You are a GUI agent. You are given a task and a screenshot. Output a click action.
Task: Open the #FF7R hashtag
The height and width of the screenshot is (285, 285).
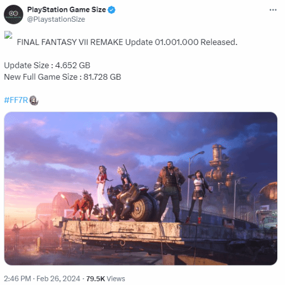(x=16, y=100)
